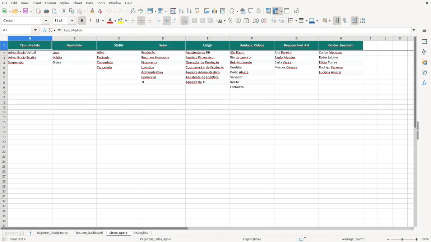Image resolution: width=431 pixels, height=242 pixels.
Task: Open the Function Wizard fx icon
Action: tap(45, 30)
